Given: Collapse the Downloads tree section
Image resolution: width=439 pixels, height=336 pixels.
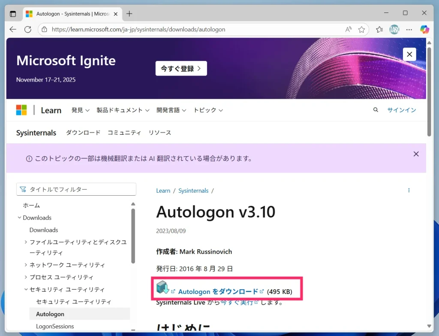Looking at the screenshot, I should [x=19, y=218].
